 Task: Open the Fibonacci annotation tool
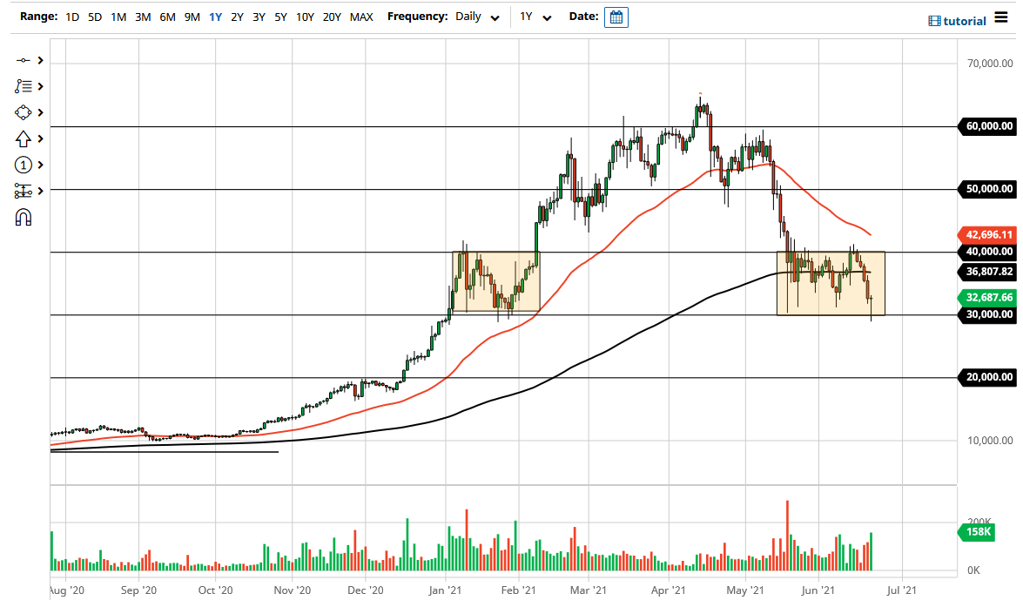click(24, 86)
